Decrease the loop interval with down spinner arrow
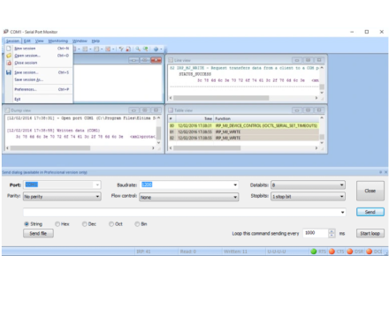 pos(332,235)
